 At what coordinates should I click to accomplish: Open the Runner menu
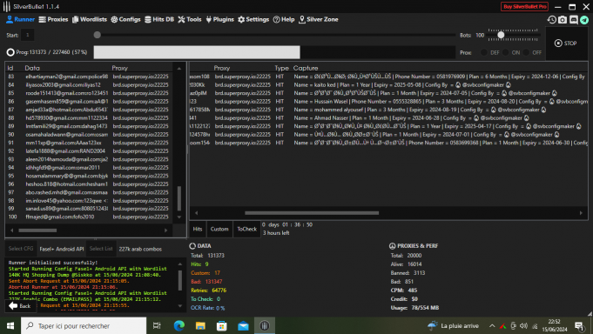click(20, 19)
